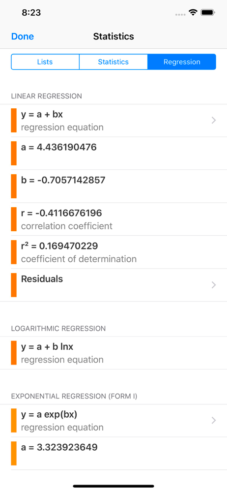The width and height of the screenshot is (227, 492).
Task: Tap the Wi-Fi status icon
Action: [193, 13]
